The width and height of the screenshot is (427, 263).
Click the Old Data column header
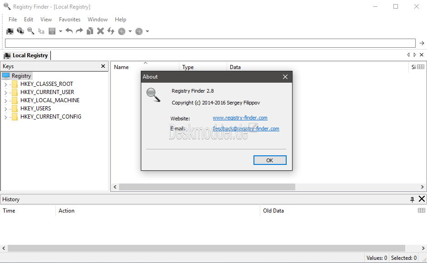(273, 210)
